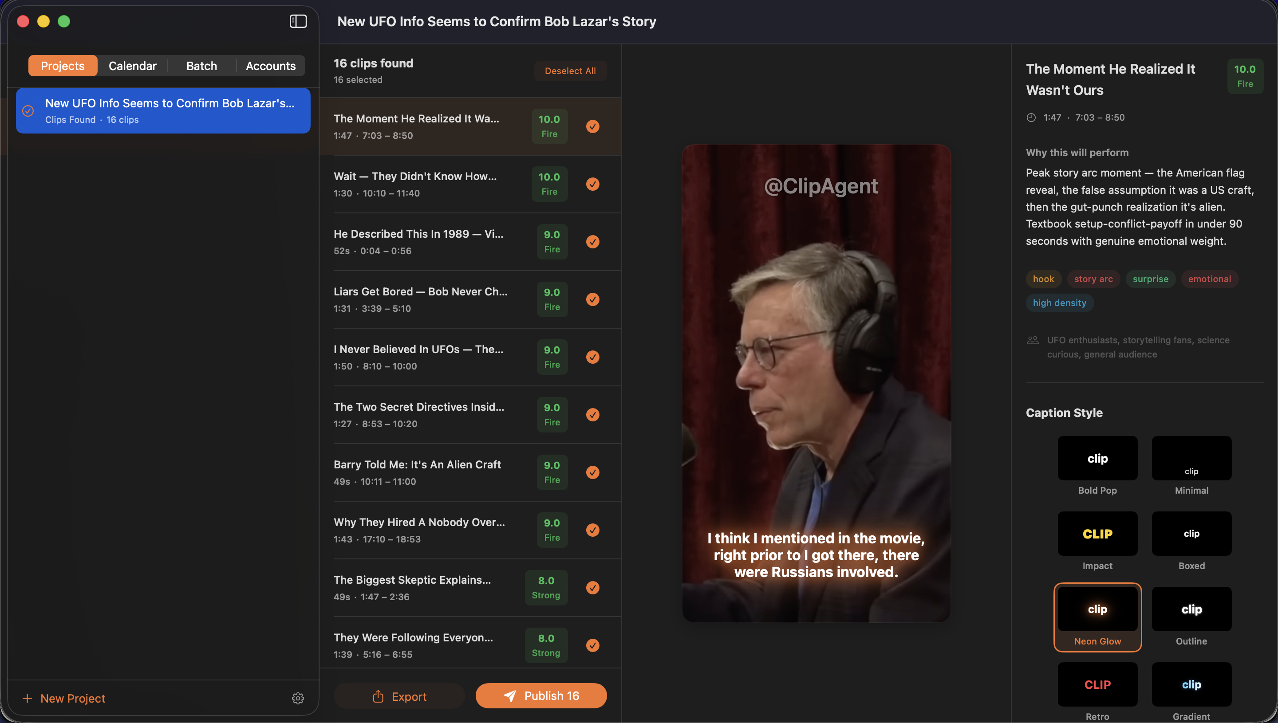Select the UFO project in sidebar list
This screenshot has height=723, width=1278.
click(x=163, y=110)
